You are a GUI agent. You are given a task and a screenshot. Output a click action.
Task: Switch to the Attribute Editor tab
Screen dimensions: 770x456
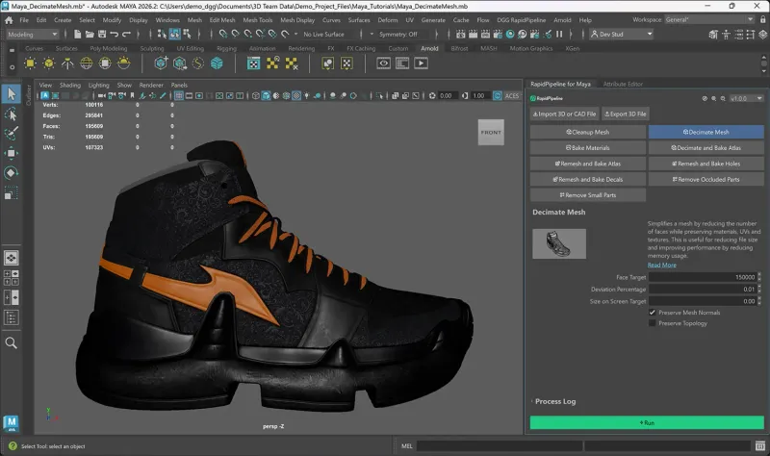pos(622,84)
